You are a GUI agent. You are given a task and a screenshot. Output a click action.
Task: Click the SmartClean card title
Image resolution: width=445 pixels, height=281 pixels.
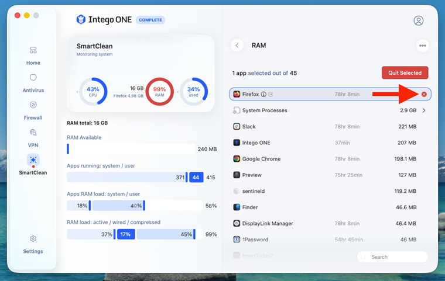94,46
